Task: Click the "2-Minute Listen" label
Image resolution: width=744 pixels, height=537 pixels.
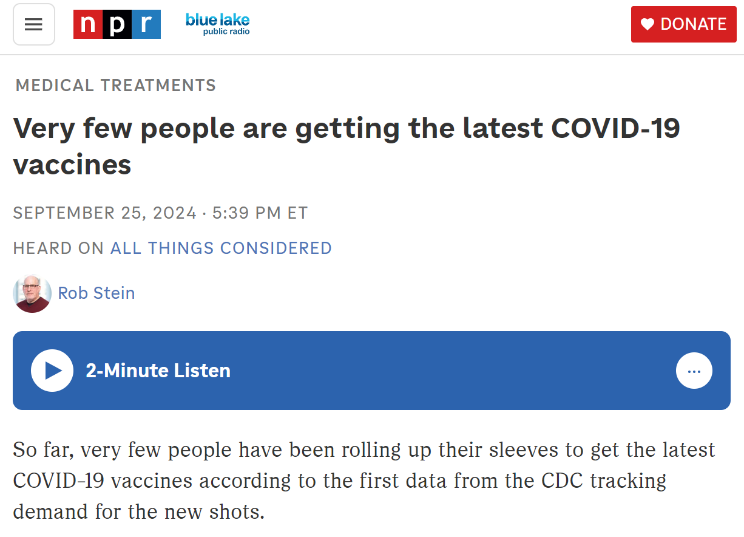Action: pyautogui.click(x=158, y=371)
